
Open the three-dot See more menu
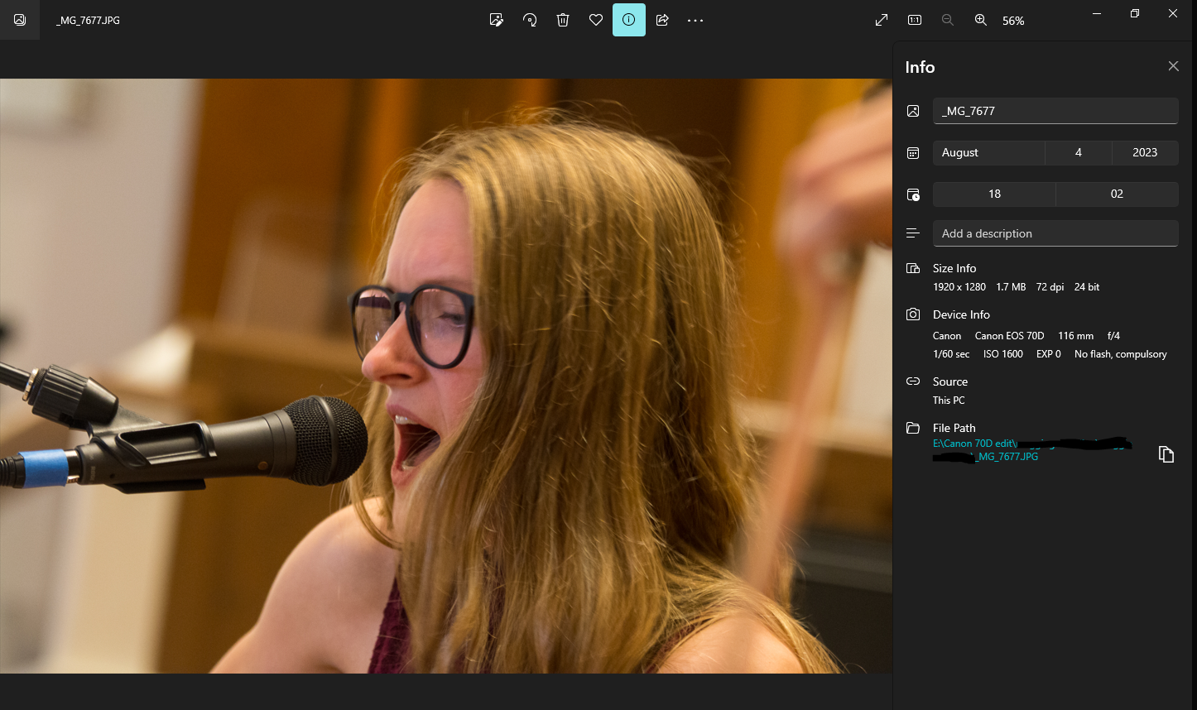[x=695, y=20]
